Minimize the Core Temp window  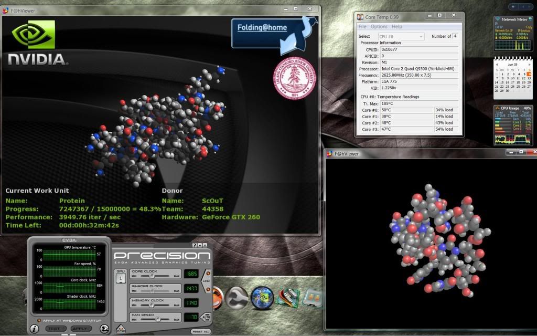click(429, 15)
